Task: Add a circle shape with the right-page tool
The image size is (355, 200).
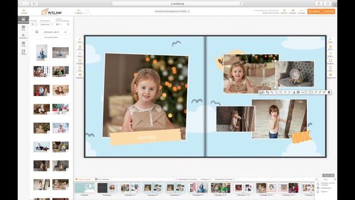Action: click(x=331, y=68)
